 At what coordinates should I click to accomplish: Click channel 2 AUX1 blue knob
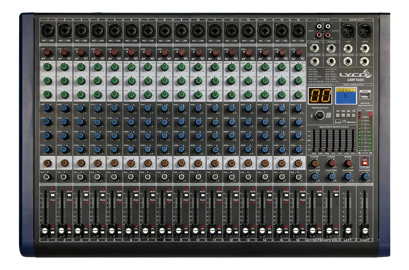(64, 108)
